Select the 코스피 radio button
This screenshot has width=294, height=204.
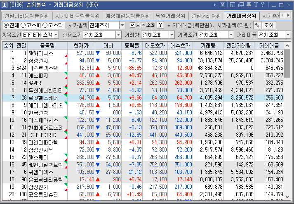(x=23, y=25)
